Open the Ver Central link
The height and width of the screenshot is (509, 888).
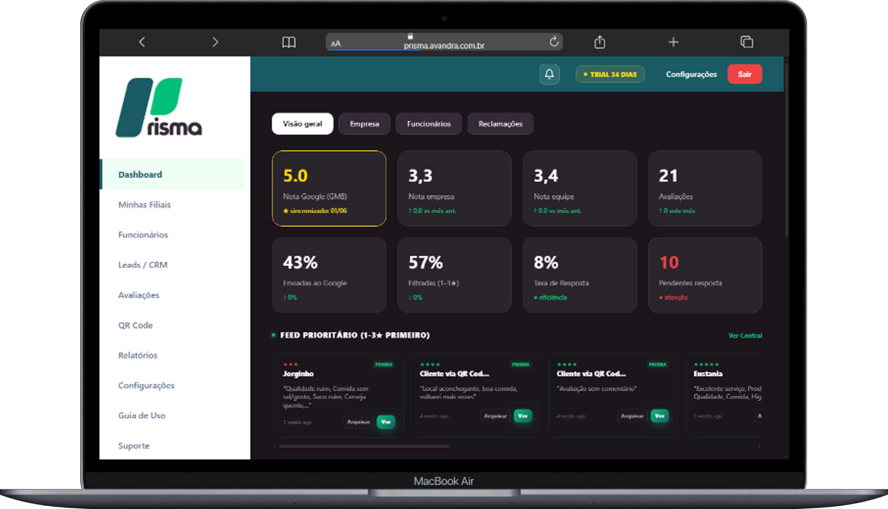click(x=745, y=336)
